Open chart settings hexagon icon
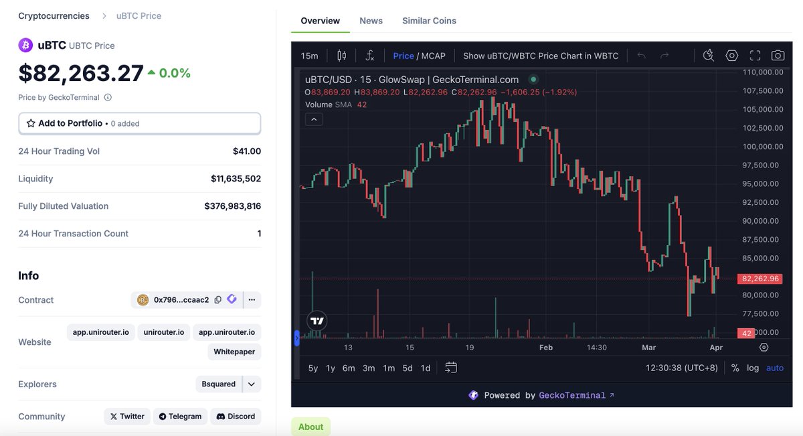 (732, 56)
